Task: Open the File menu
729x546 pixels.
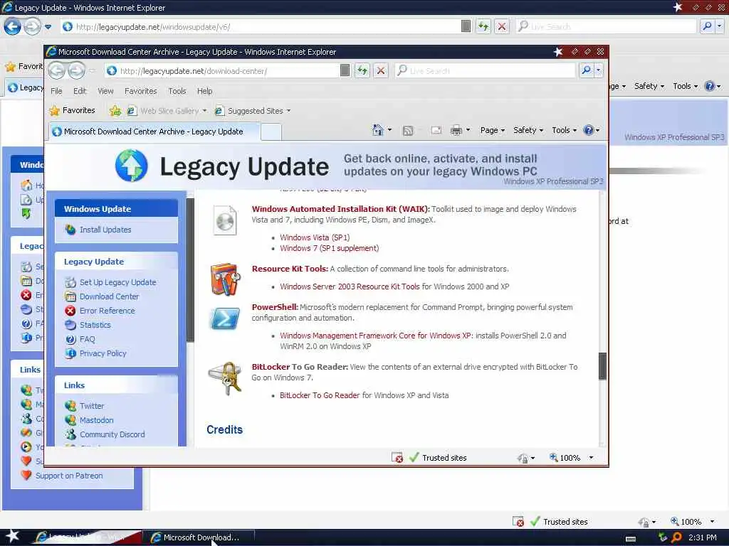Action: click(x=56, y=92)
